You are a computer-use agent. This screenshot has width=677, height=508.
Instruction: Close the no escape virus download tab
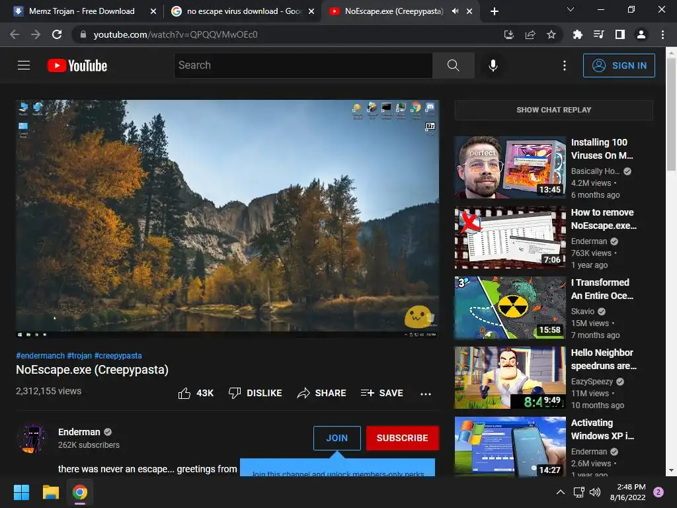tap(311, 12)
